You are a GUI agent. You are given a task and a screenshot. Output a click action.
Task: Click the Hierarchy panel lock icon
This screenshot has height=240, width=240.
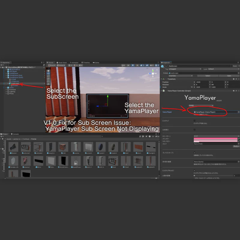tap(42, 63)
